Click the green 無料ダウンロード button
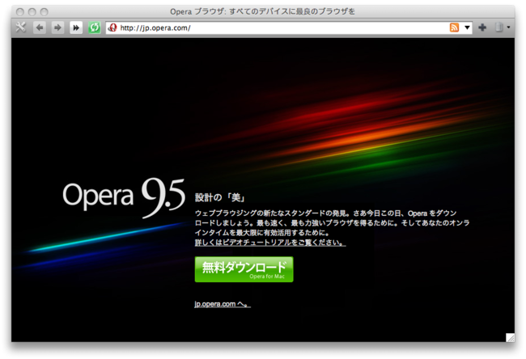The width and height of the screenshot is (526, 359). coord(244,269)
